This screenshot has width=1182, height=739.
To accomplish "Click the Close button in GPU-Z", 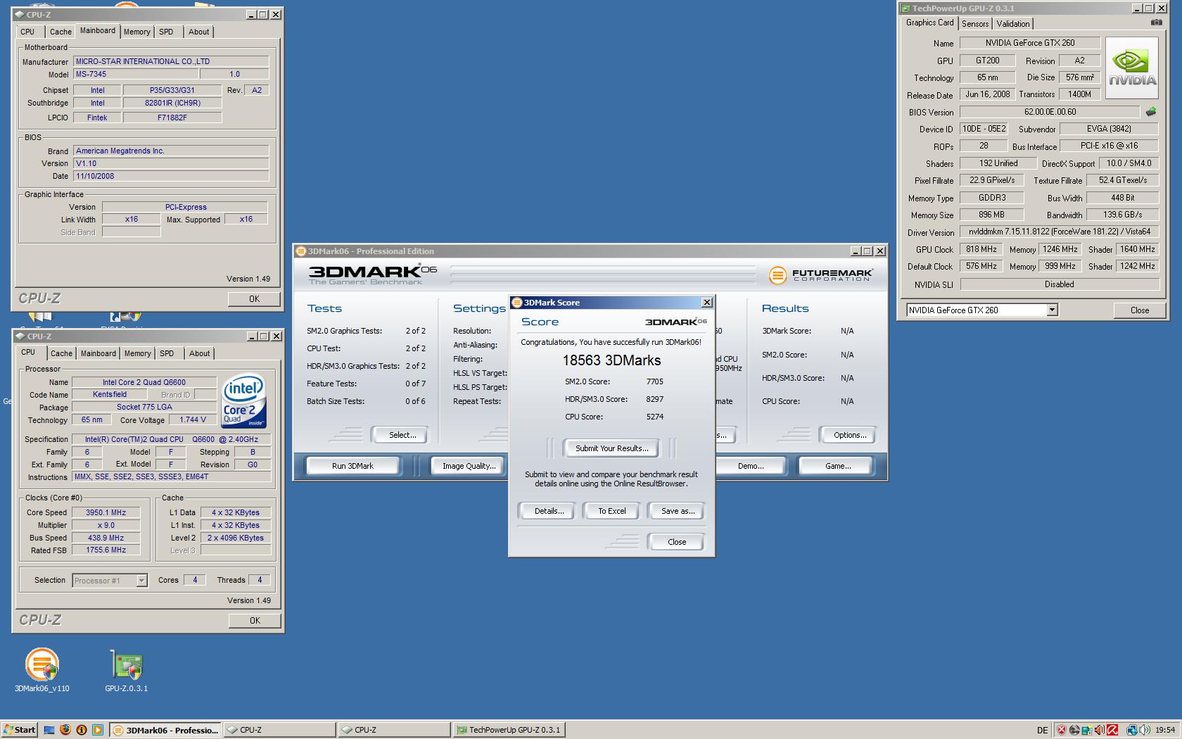I will click(x=1140, y=310).
